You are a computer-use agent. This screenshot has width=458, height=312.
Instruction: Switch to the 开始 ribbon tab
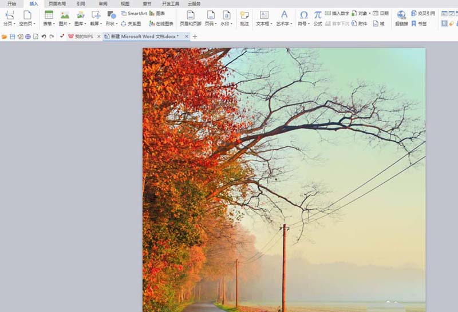pyautogui.click(x=11, y=4)
